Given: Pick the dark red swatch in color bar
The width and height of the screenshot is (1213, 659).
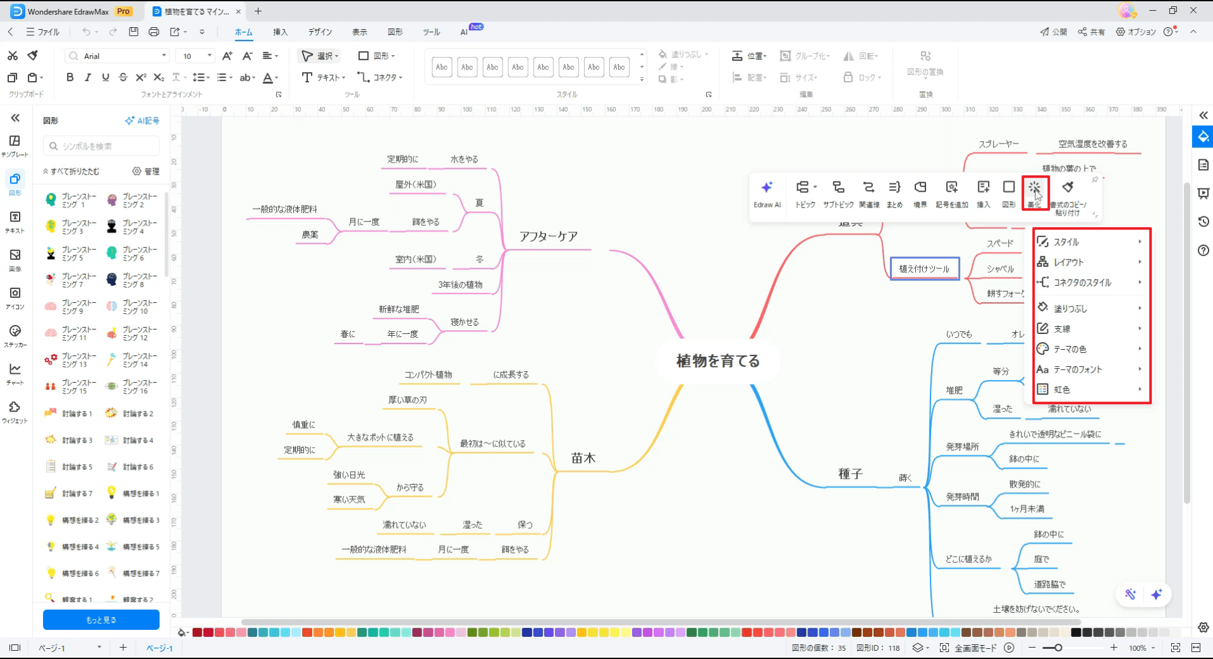Looking at the screenshot, I should (197, 632).
